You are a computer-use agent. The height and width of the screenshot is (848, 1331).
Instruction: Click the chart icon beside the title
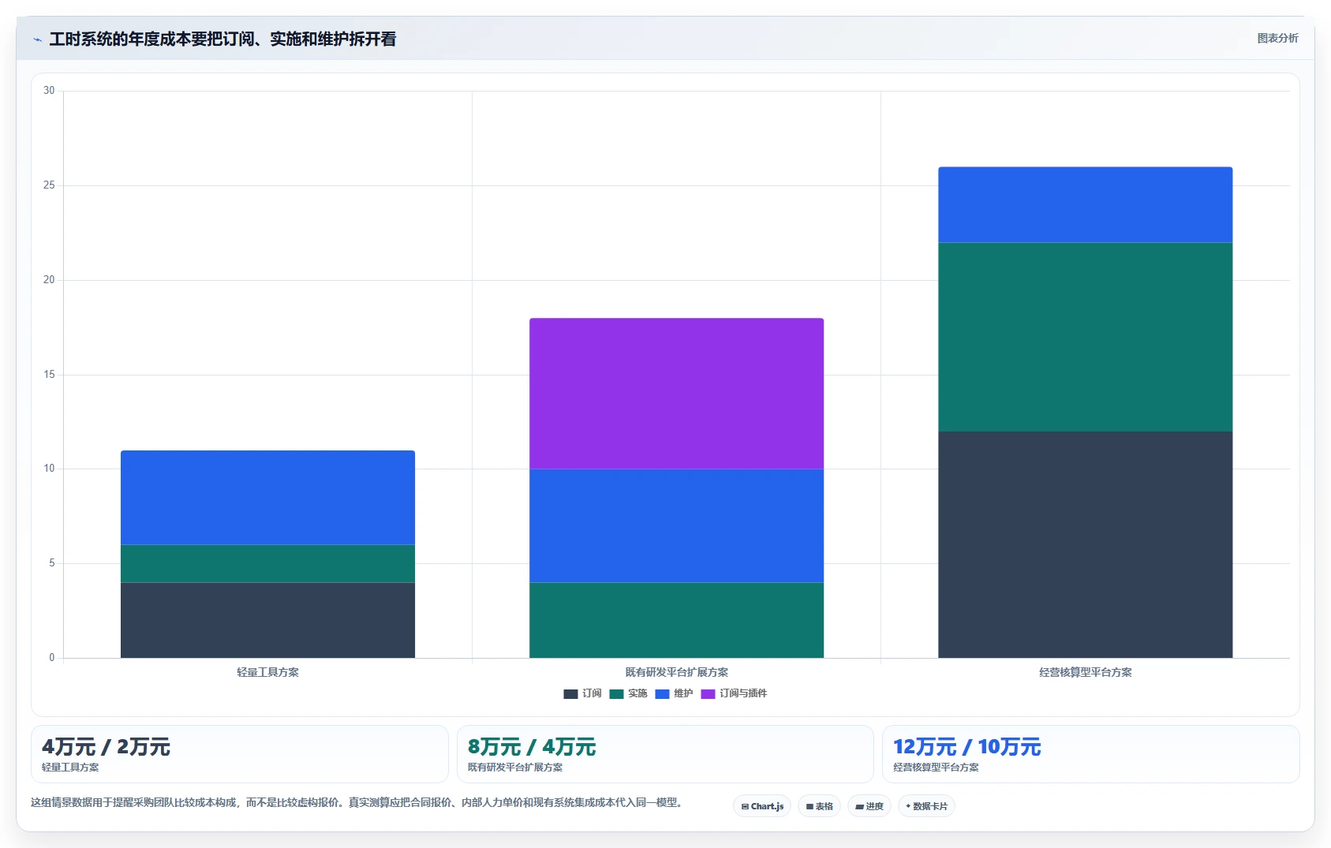(x=37, y=39)
